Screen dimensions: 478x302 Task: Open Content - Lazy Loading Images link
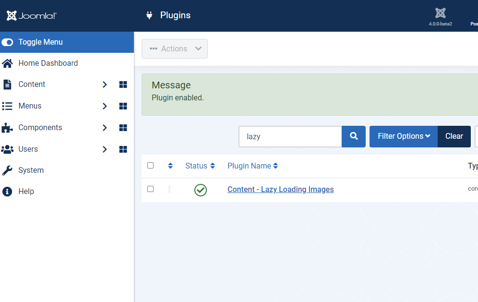tap(280, 190)
